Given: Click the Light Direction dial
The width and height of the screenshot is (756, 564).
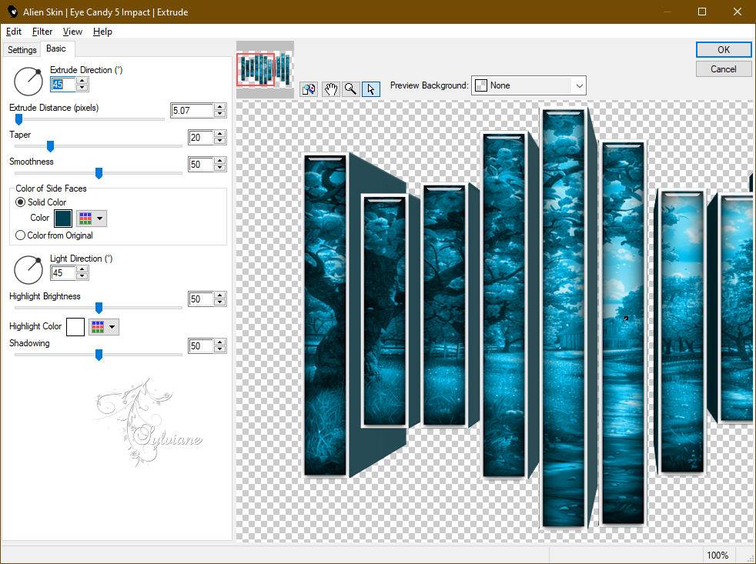Looking at the screenshot, I should (28, 270).
